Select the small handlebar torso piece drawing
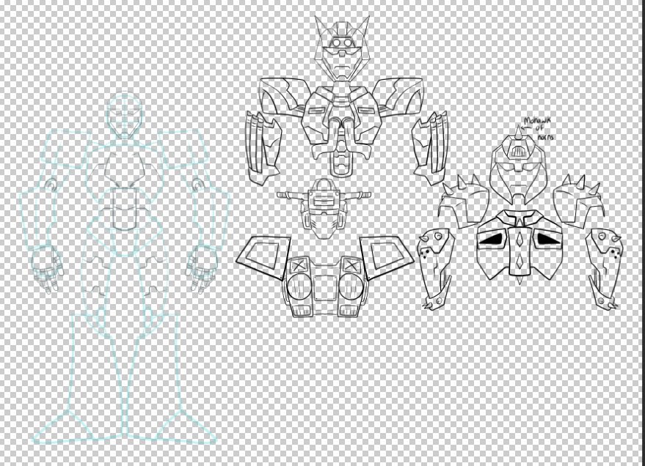645x466 pixels. pos(324,209)
